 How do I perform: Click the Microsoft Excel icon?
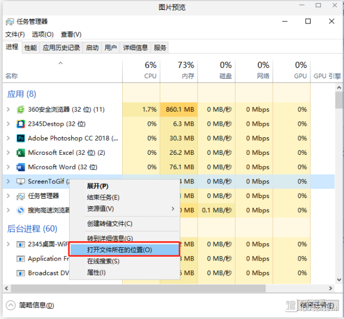[21, 153]
